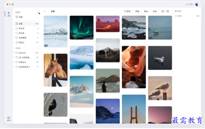The width and height of the screenshot is (205, 129).
Task: Open the Material folder
Action: [x=27, y=53]
